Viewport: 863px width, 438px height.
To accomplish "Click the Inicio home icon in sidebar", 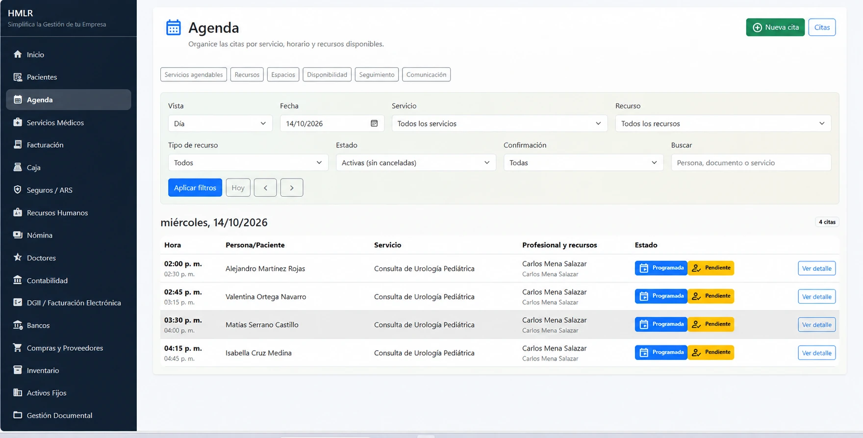I will [x=18, y=54].
